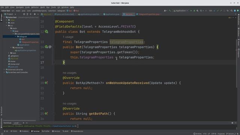
Task: Click the highlighted telegramProperties field name
Action: [126, 42]
